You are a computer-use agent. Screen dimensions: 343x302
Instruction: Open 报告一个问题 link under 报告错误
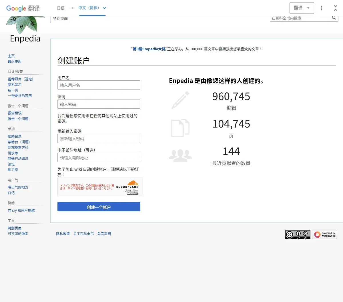click(x=18, y=119)
